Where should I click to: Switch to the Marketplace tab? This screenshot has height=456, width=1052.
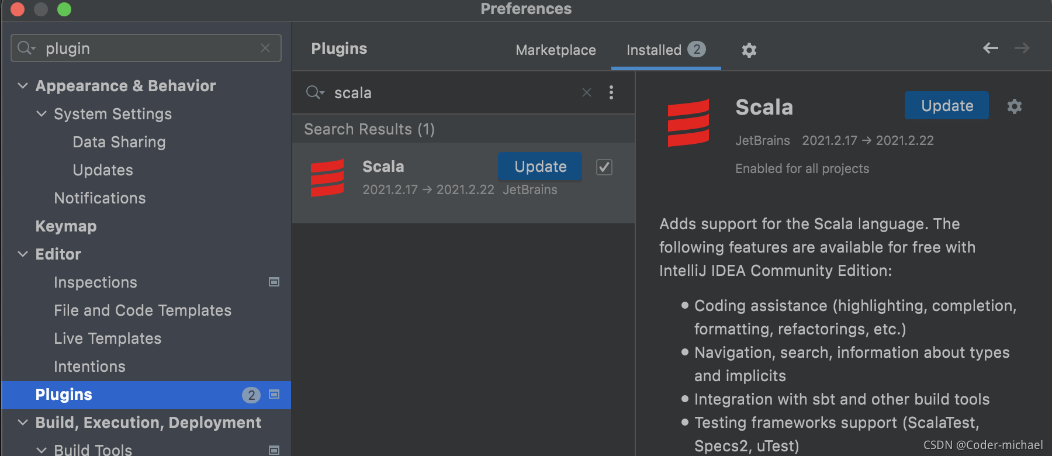click(x=555, y=50)
